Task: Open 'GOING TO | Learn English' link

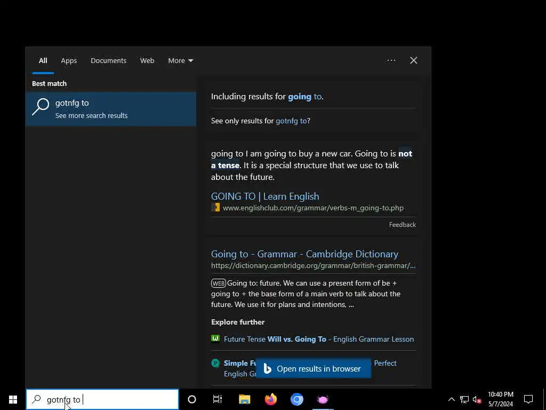Action: (x=265, y=196)
